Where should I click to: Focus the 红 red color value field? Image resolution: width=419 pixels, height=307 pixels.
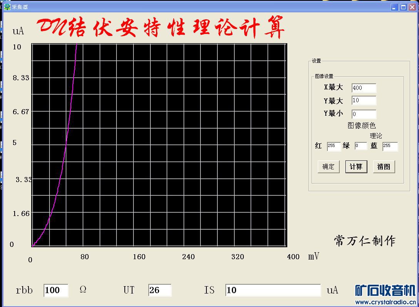pyautogui.click(x=334, y=146)
